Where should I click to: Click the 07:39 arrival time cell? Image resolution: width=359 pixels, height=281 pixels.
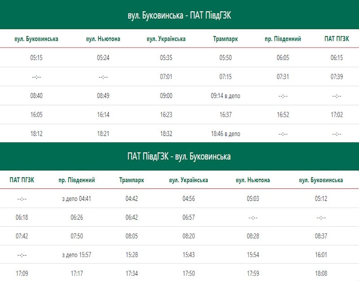(337, 77)
